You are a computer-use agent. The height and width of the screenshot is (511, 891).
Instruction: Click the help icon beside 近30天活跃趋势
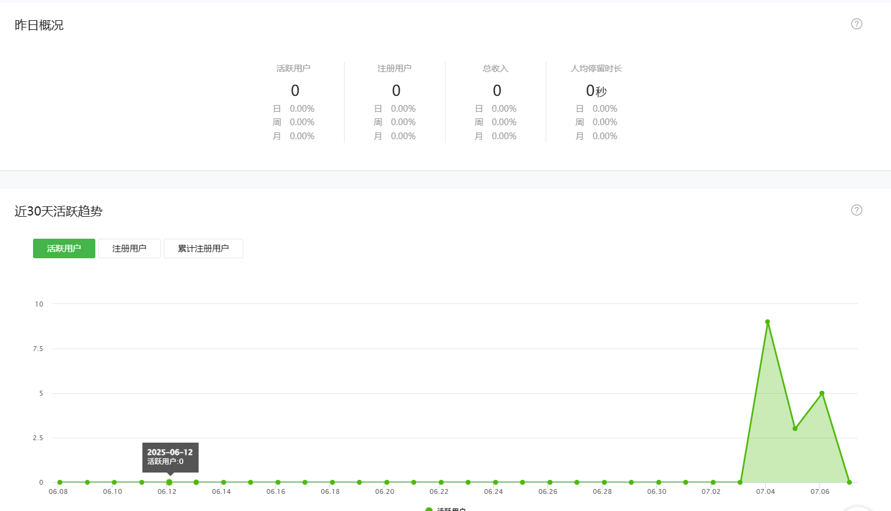[857, 210]
